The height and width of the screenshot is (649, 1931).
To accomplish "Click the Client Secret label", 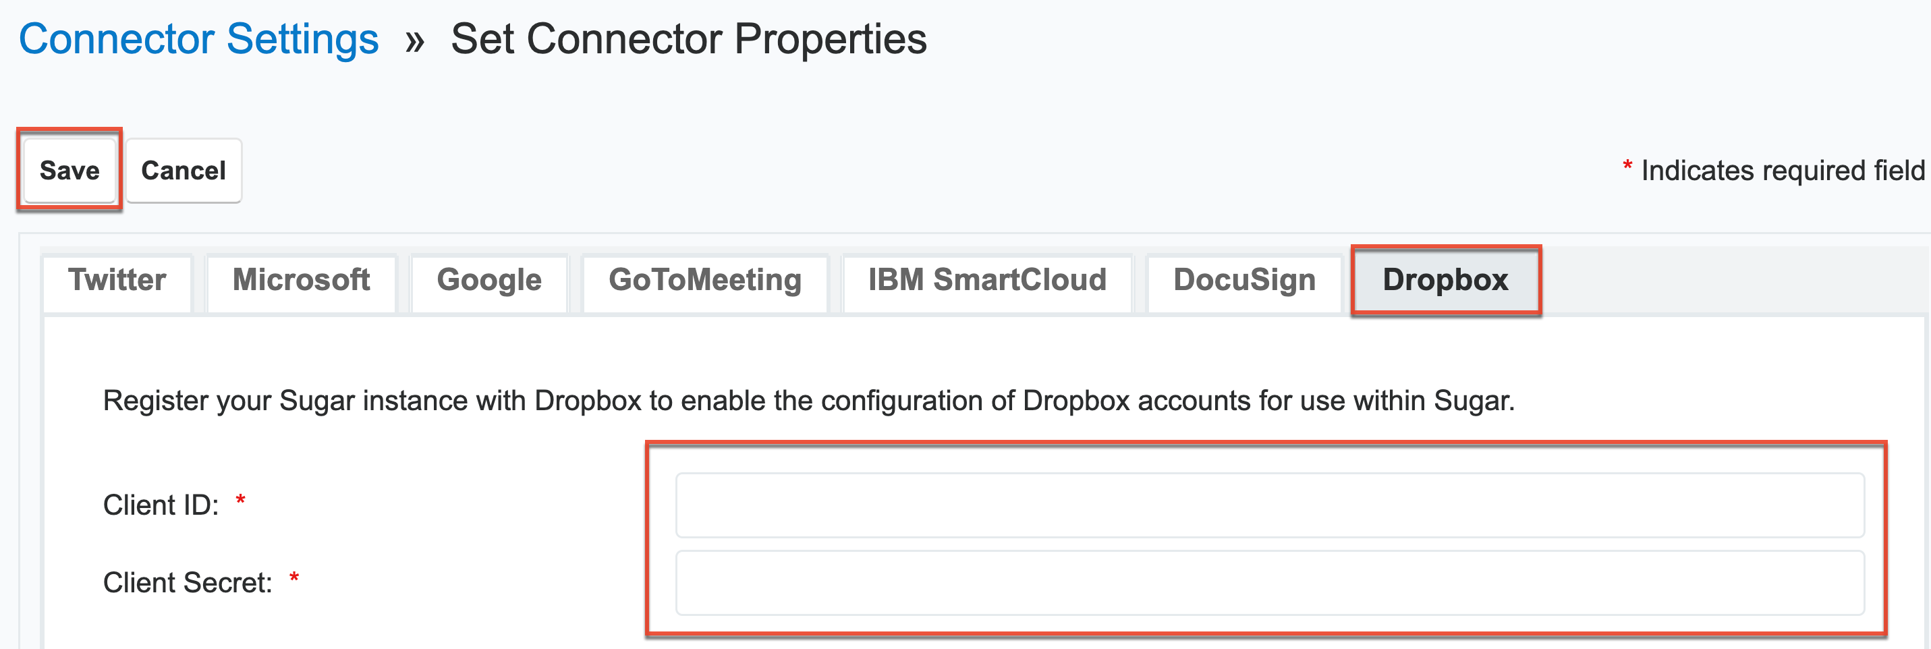I will point(188,583).
